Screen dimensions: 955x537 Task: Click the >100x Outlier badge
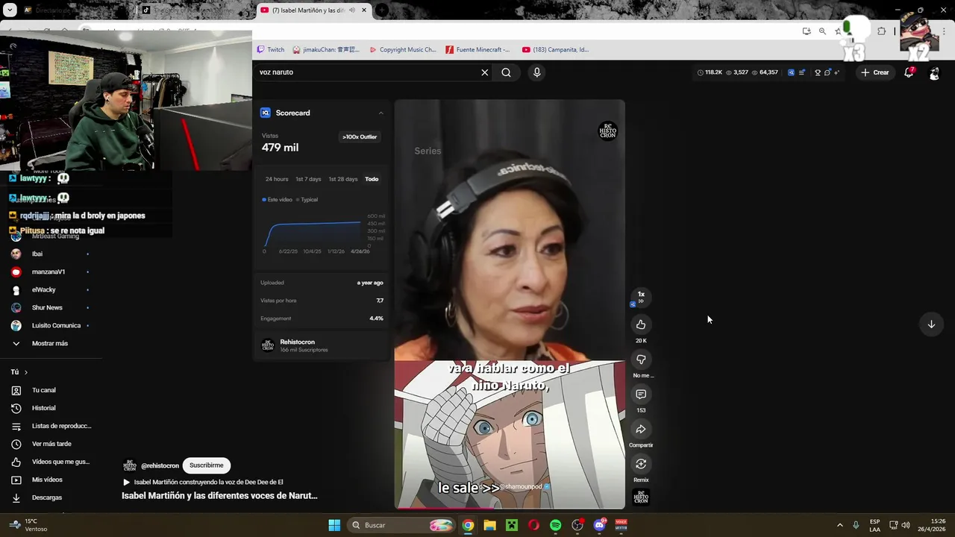360,137
